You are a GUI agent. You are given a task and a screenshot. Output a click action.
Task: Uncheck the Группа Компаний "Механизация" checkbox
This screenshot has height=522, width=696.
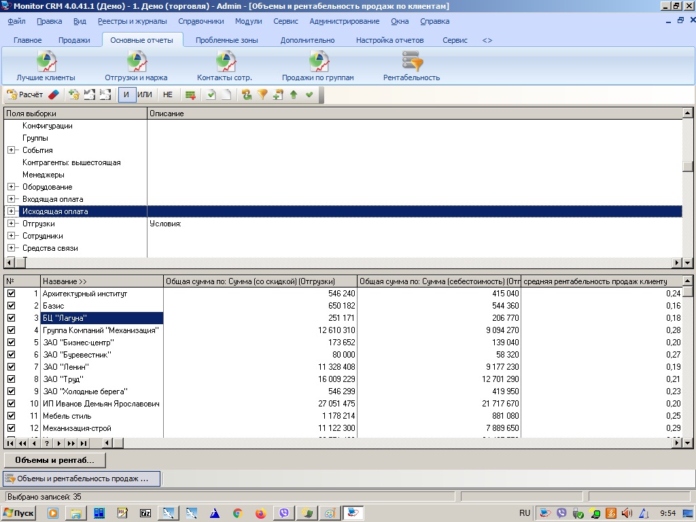(11, 330)
